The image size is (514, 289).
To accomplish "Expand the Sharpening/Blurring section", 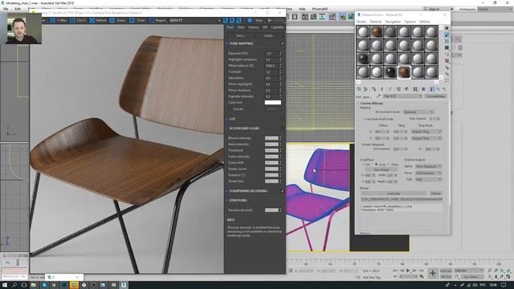I will click(226, 191).
